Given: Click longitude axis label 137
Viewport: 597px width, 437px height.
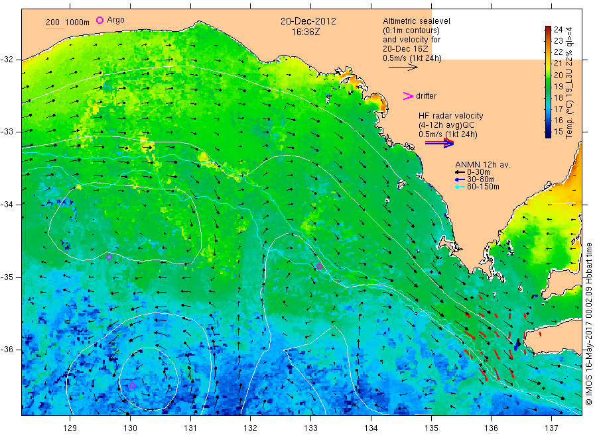Looking at the screenshot, I should point(551,428).
